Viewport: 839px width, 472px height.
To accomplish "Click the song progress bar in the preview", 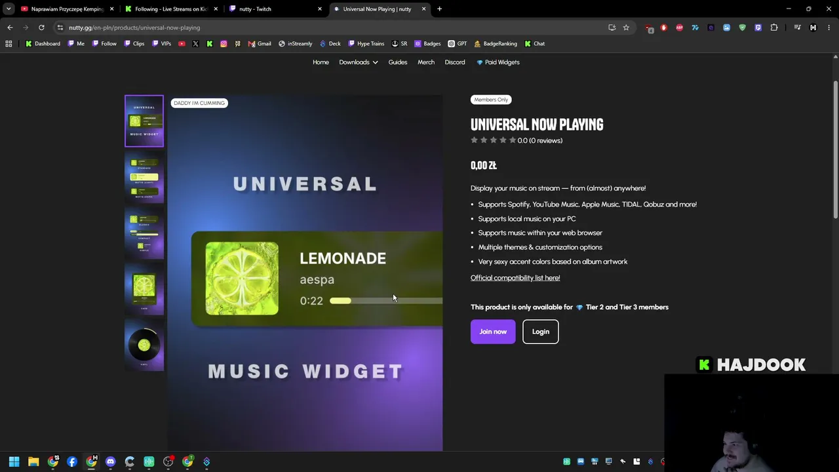I will 386,301.
